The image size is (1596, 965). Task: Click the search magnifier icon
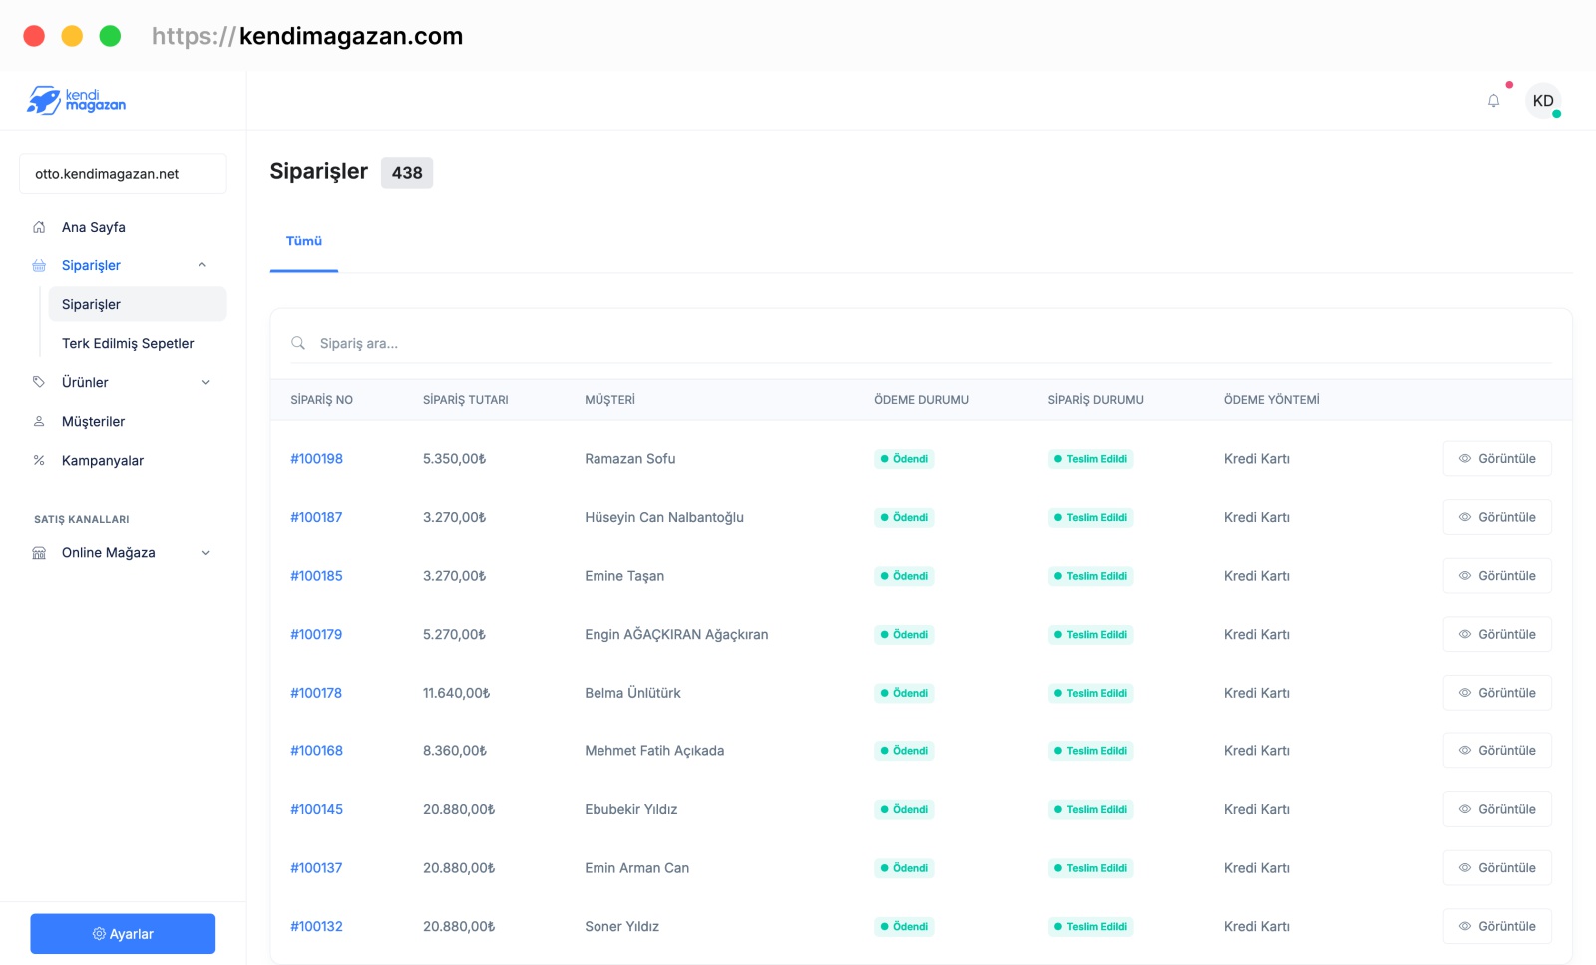point(298,343)
